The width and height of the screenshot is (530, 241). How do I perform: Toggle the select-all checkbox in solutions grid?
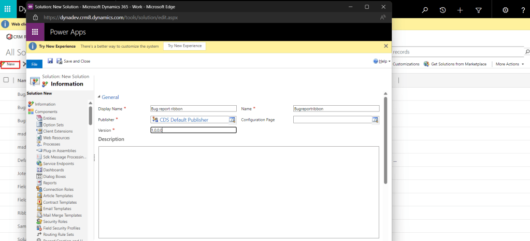click(6, 80)
